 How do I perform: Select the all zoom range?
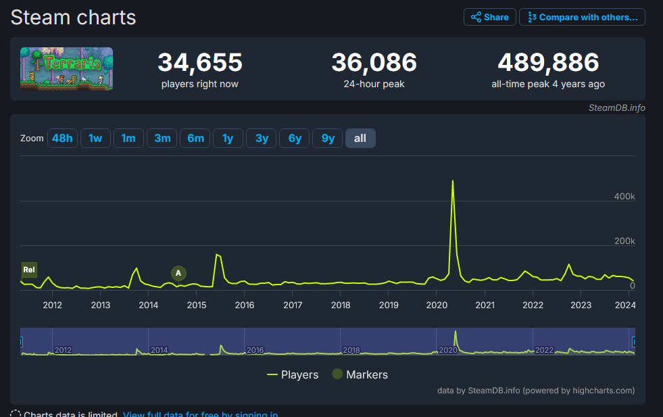point(360,139)
